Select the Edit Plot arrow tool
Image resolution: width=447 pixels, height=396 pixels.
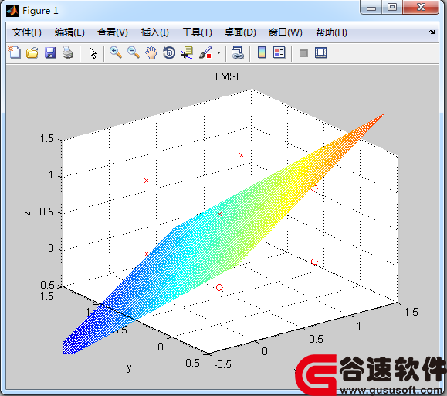click(93, 53)
